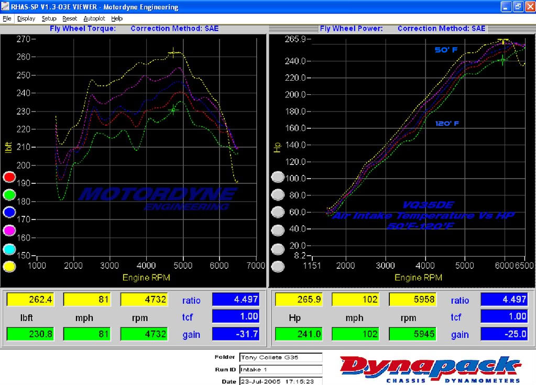Toggle the green run indicator
Image resolution: width=536 pixels, height=385 pixels.
pos(9,195)
